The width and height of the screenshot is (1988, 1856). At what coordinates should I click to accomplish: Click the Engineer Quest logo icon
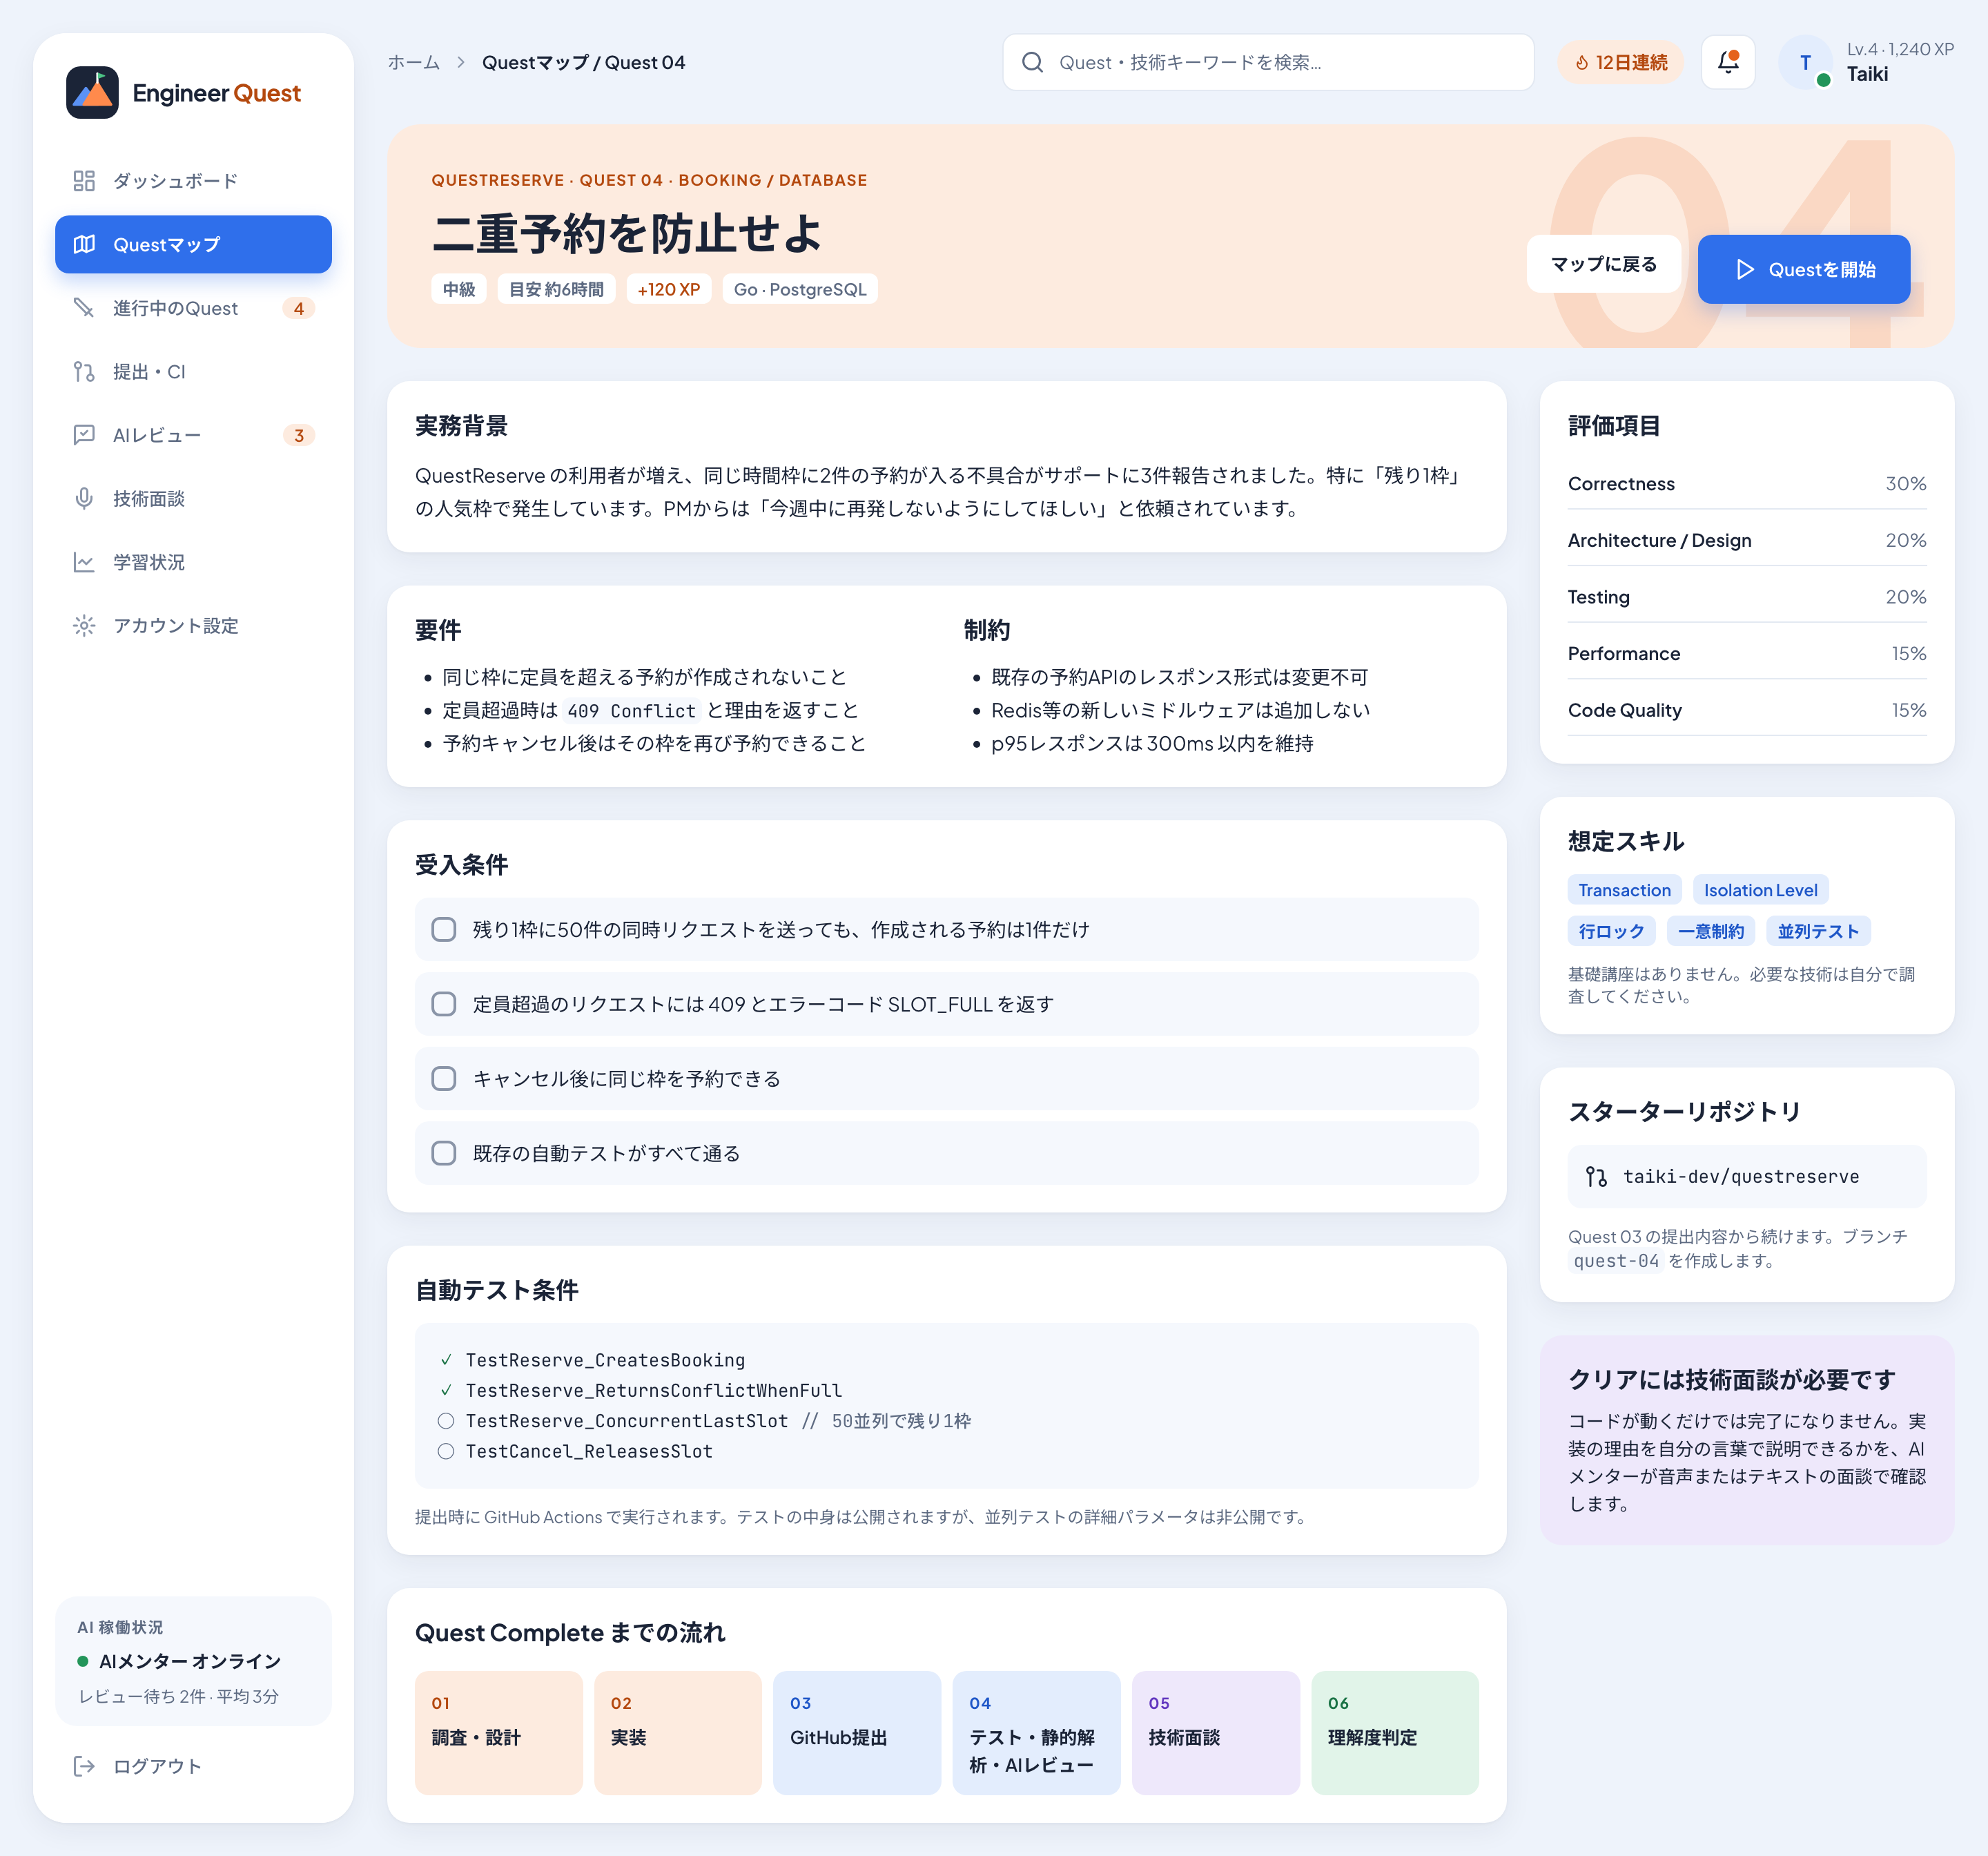pos(92,93)
